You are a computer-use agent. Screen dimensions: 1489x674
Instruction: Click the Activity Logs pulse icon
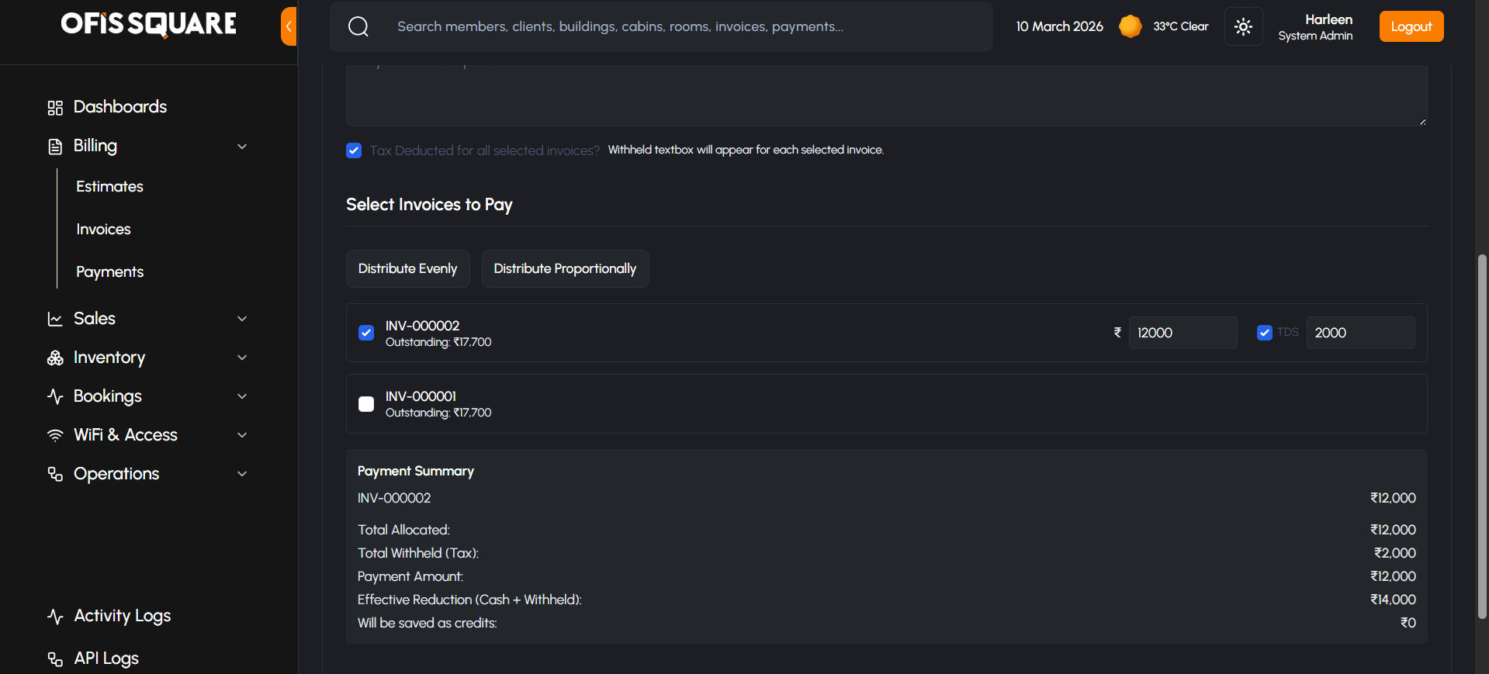click(x=55, y=617)
